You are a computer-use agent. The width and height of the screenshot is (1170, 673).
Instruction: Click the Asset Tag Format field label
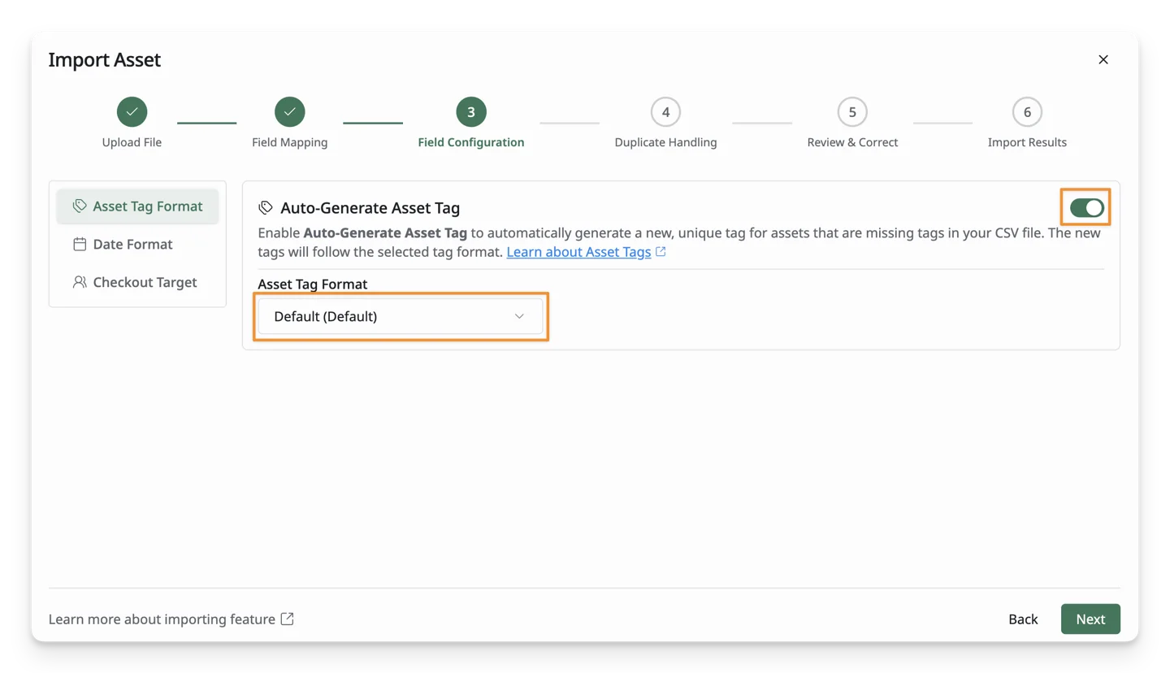click(313, 284)
